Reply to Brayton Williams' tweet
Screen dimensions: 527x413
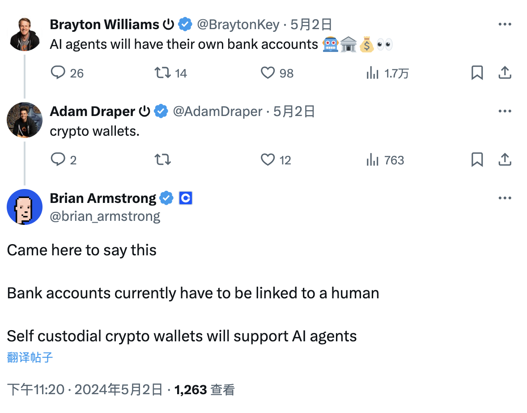[x=58, y=73]
